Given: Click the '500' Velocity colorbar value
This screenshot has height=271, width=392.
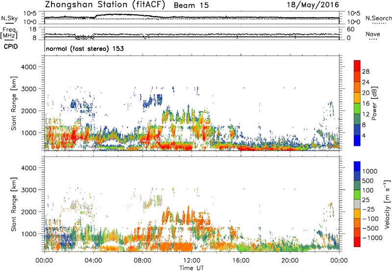Looking at the screenshot, I should tap(367, 181).
